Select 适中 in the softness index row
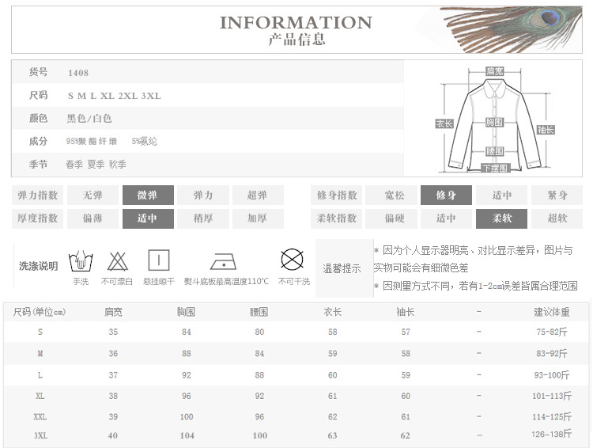 tap(446, 218)
